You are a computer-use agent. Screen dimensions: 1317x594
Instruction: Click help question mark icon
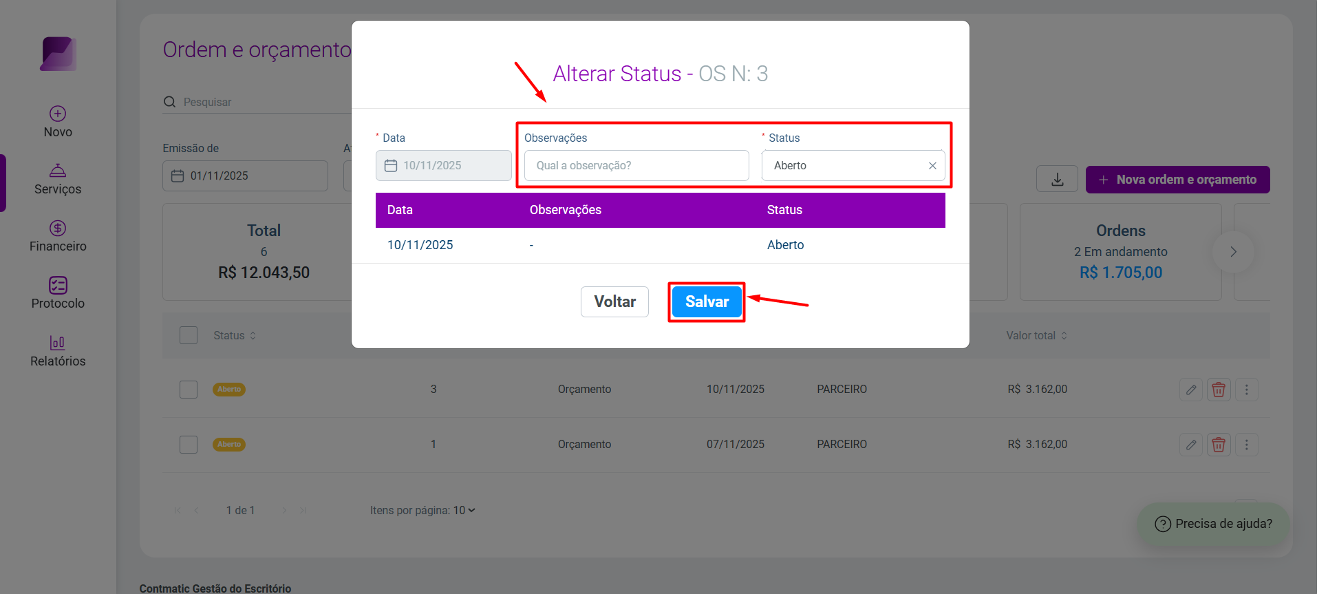[1163, 524]
